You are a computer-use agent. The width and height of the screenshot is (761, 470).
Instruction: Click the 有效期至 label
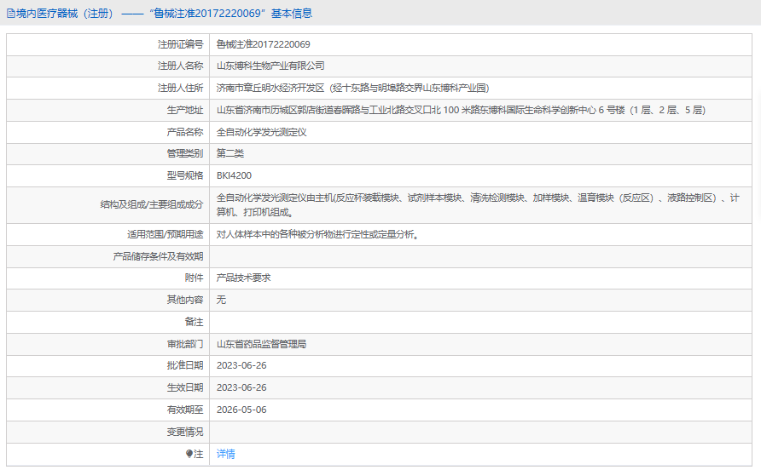click(185, 410)
